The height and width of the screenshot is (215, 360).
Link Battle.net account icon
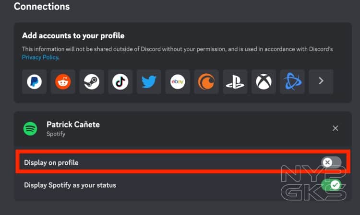tap(292, 82)
